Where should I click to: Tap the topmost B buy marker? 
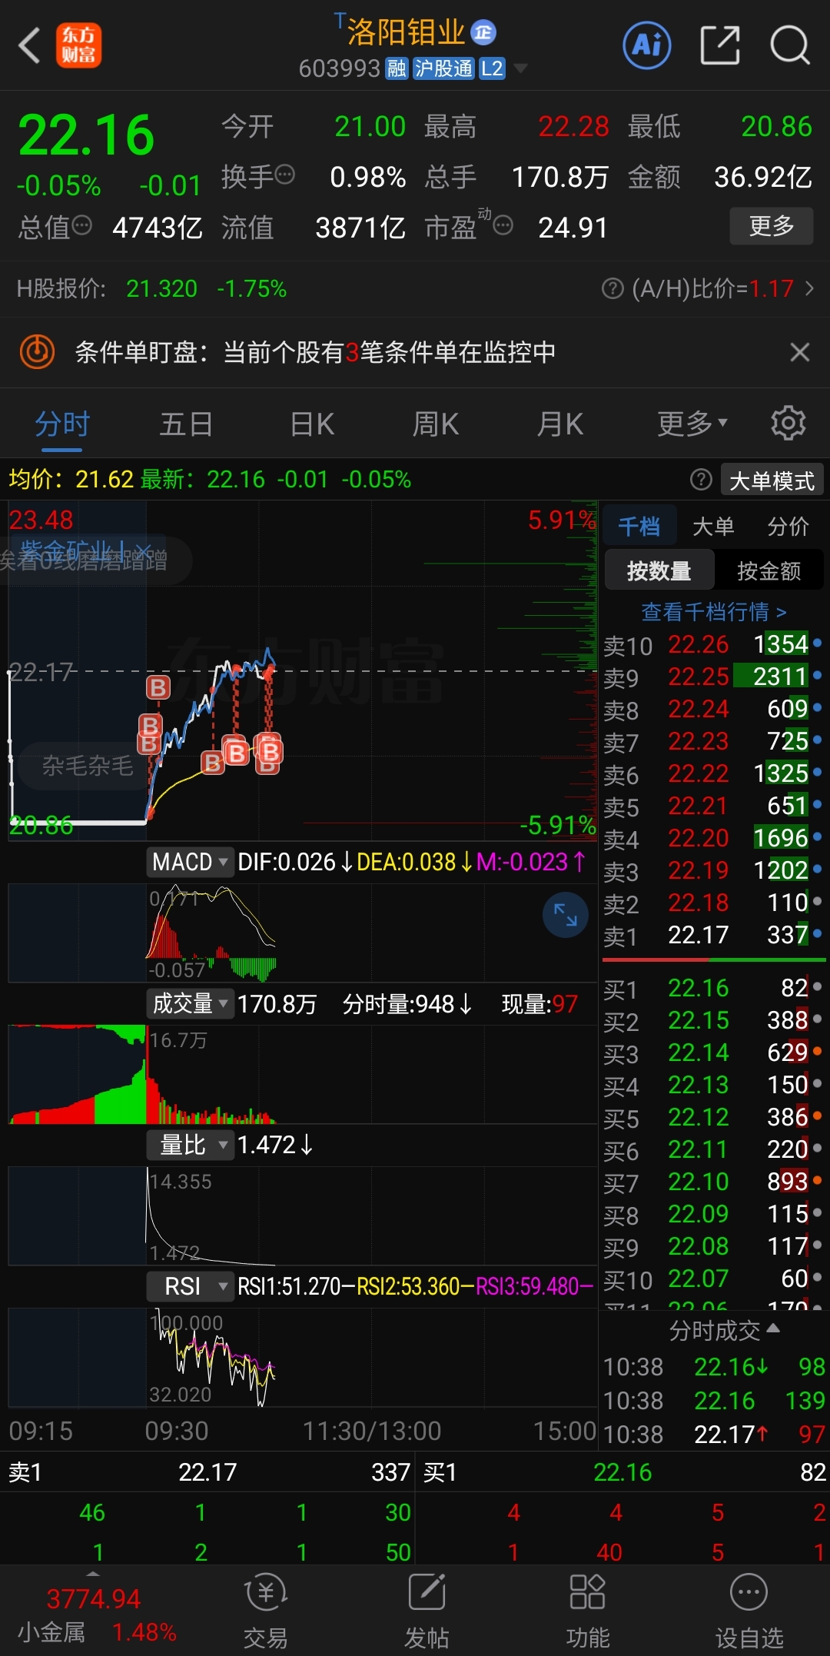158,687
